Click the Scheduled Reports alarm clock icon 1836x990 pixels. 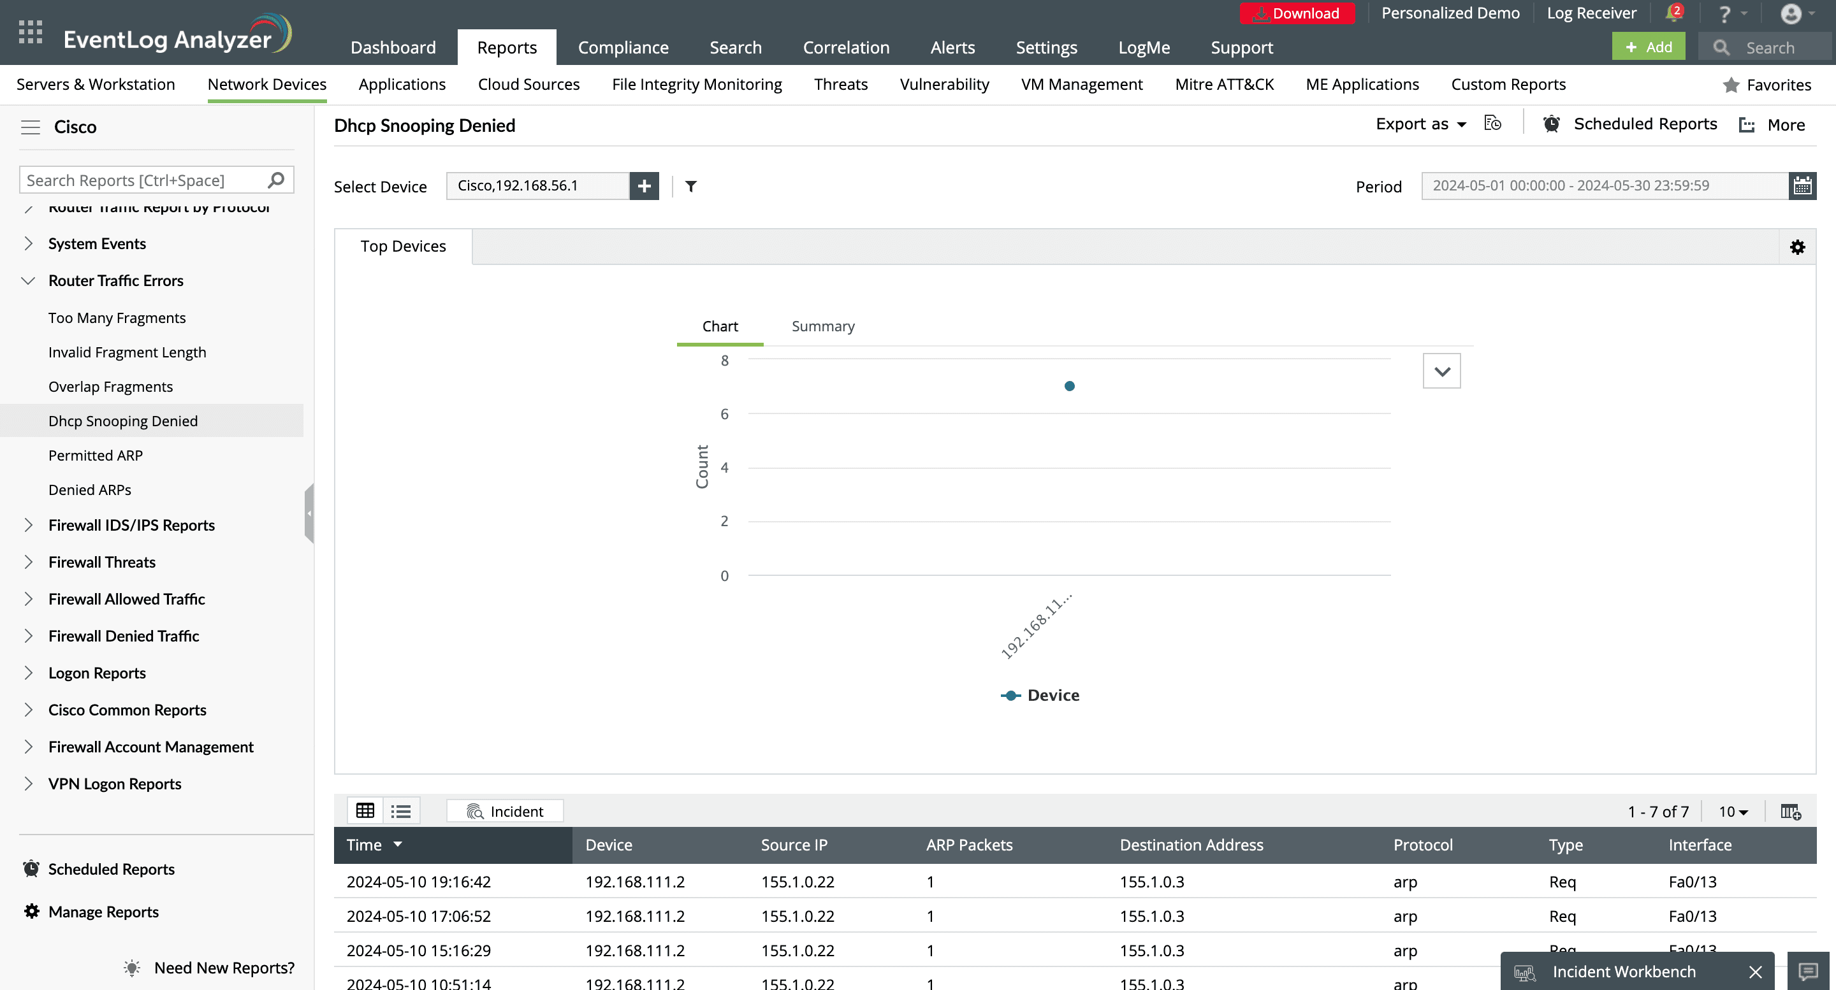tap(1552, 123)
